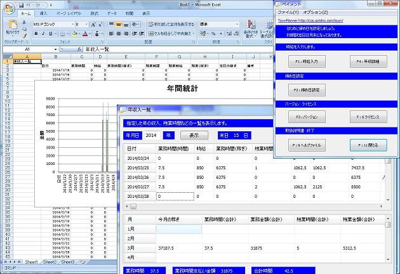Open the Excel Office button
The width and height of the screenshot is (400, 274).
(10, 8)
